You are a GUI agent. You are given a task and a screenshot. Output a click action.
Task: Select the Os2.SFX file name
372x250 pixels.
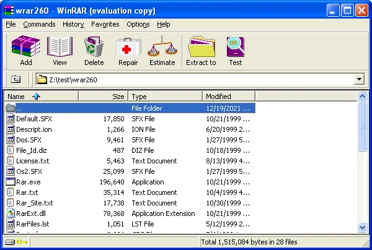click(x=29, y=171)
